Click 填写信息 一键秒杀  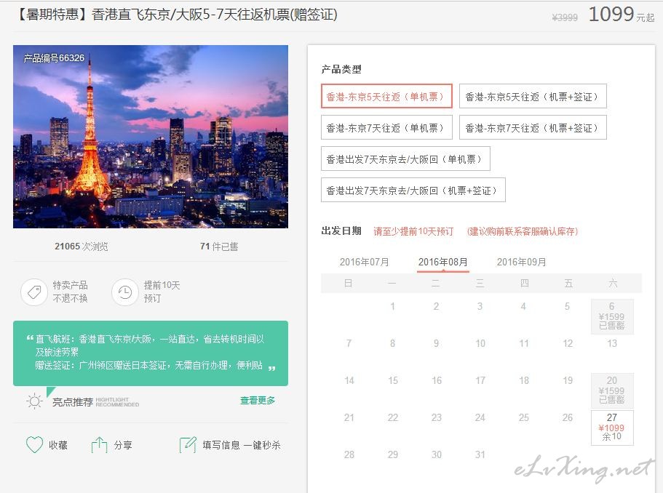coord(242,445)
